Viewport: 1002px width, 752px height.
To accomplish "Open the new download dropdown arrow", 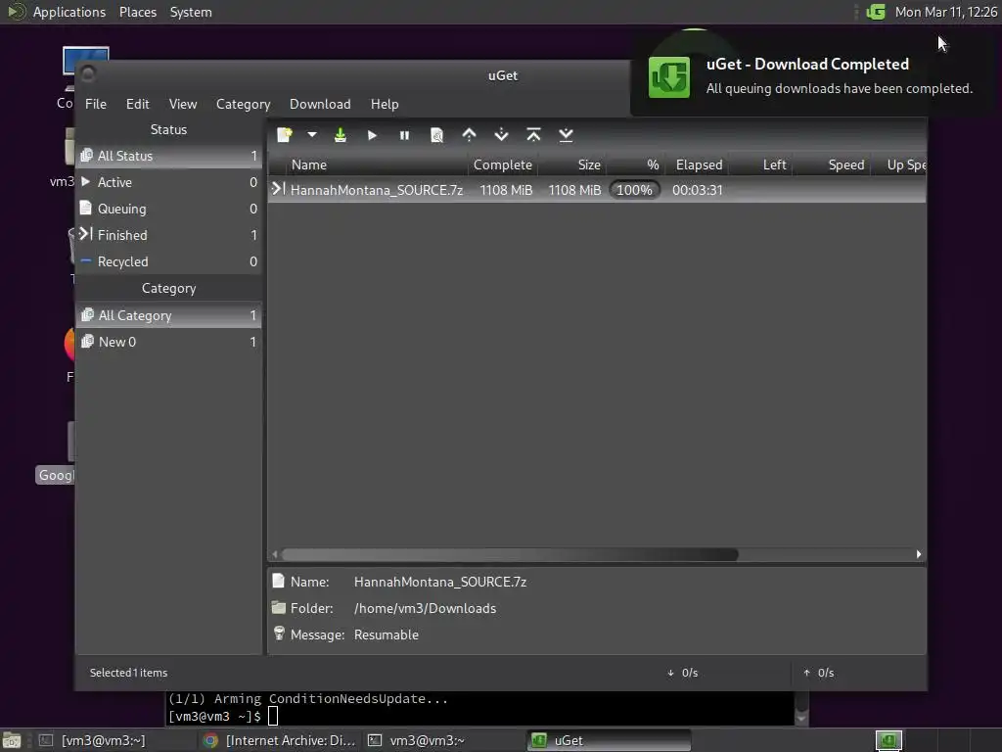I will click(312, 135).
